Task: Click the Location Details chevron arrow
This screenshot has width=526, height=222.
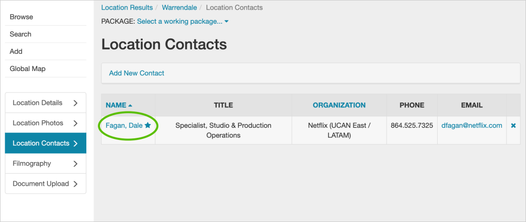Action: click(x=75, y=103)
